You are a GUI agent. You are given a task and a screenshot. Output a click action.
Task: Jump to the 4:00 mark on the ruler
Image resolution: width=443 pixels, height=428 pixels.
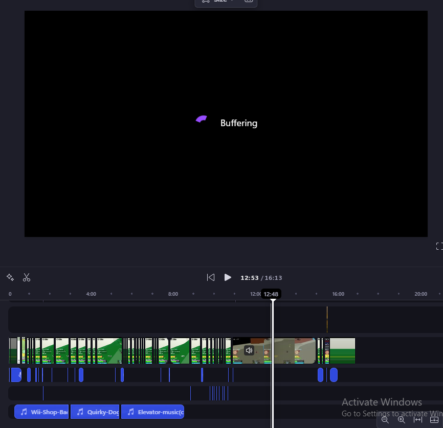[91, 294]
